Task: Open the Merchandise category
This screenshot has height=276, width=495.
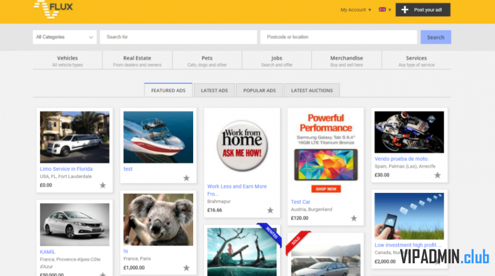Action: click(346, 61)
